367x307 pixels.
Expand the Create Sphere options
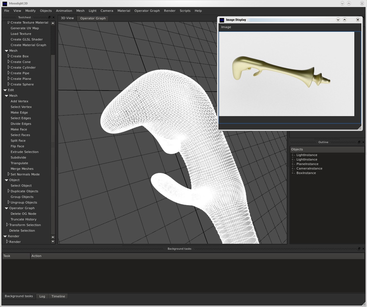(x=8, y=84)
